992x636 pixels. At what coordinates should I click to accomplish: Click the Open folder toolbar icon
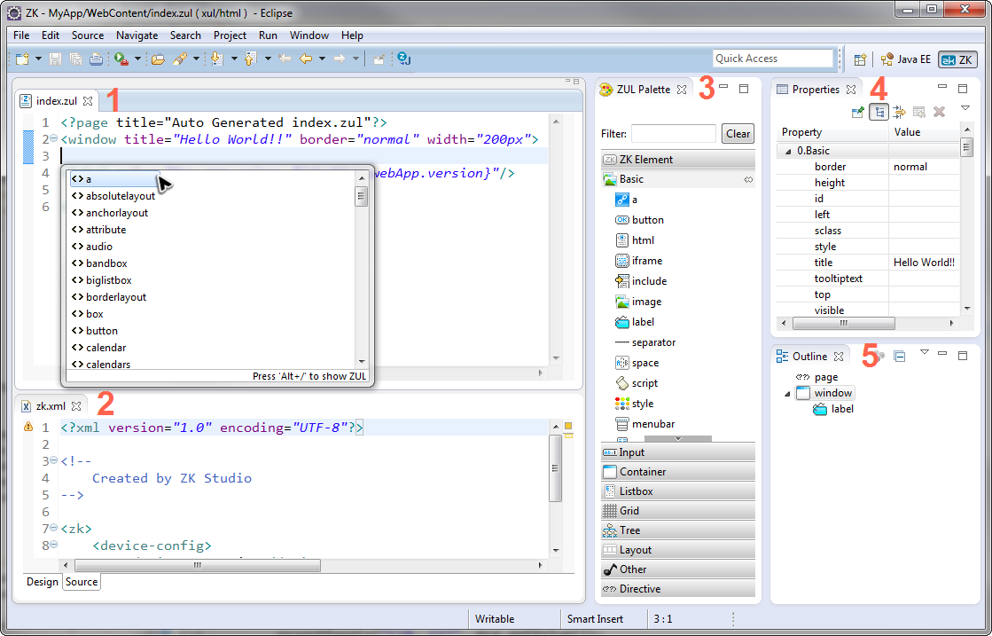(x=158, y=59)
